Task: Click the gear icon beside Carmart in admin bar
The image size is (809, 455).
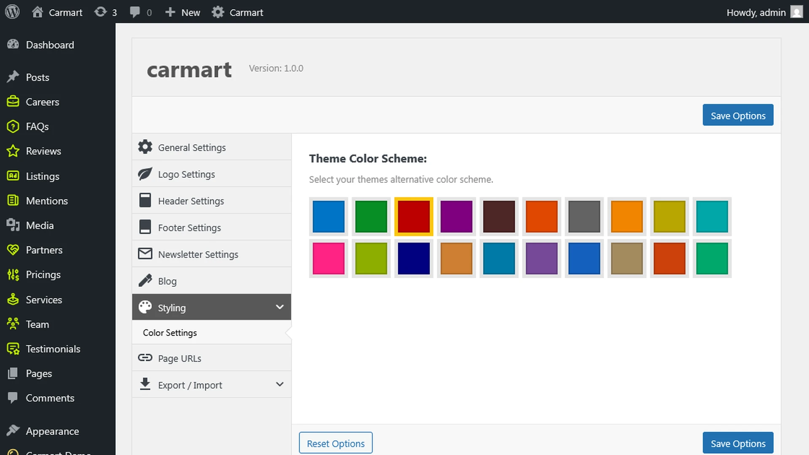Action: click(x=218, y=12)
